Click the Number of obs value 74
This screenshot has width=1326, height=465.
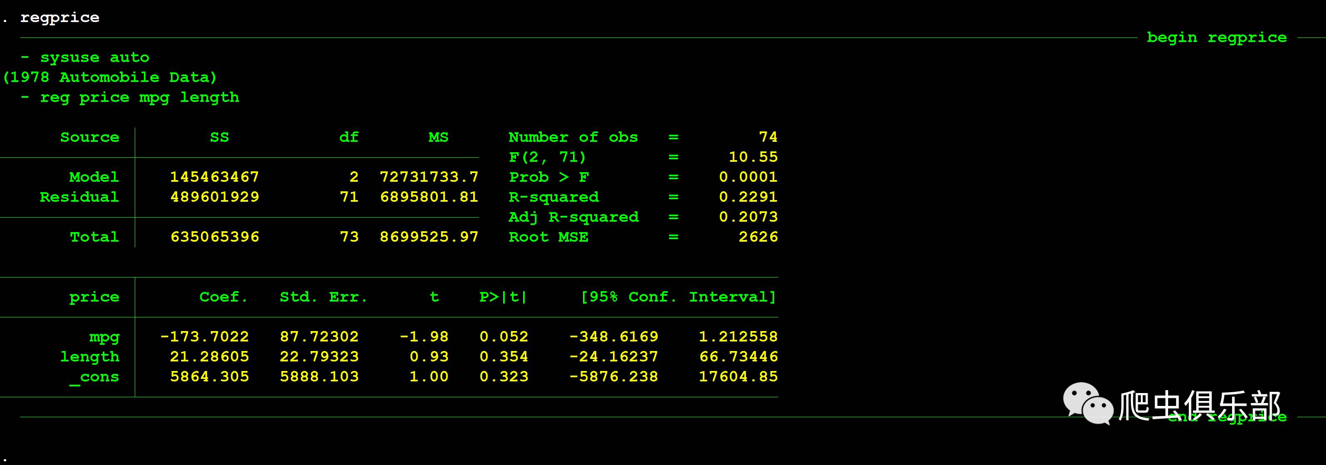[768, 137]
